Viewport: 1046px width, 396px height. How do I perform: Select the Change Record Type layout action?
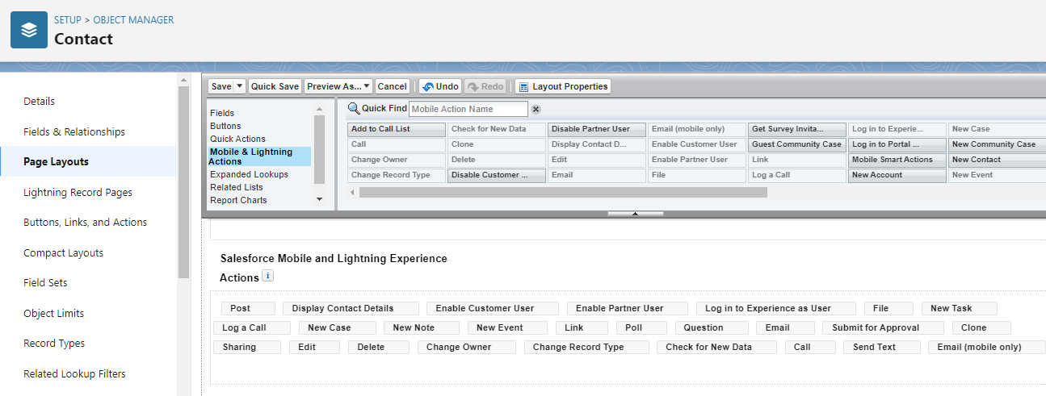[x=586, y=347]
